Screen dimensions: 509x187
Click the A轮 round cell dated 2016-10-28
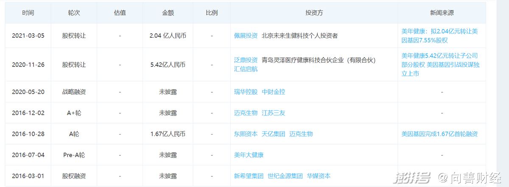tap(74, 134)
